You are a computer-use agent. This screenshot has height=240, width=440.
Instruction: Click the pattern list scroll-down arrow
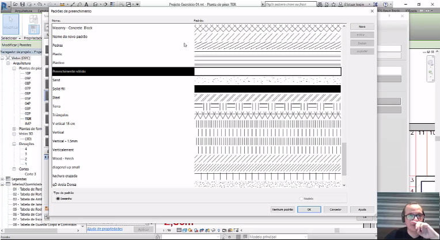pos(344,185)
